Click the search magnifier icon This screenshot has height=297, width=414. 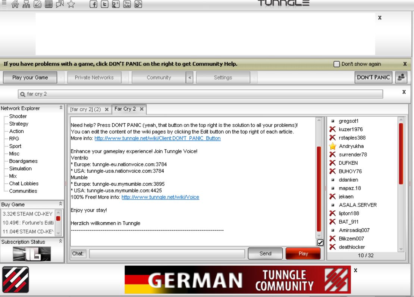23,94
